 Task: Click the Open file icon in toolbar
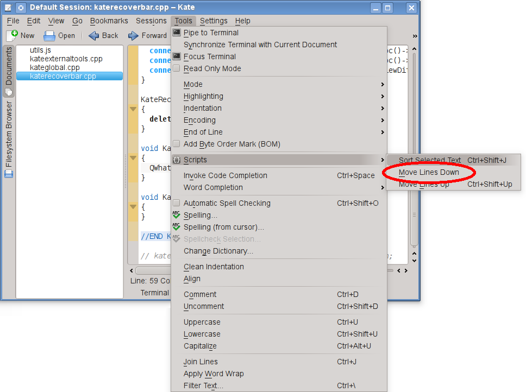click(49, 35)
